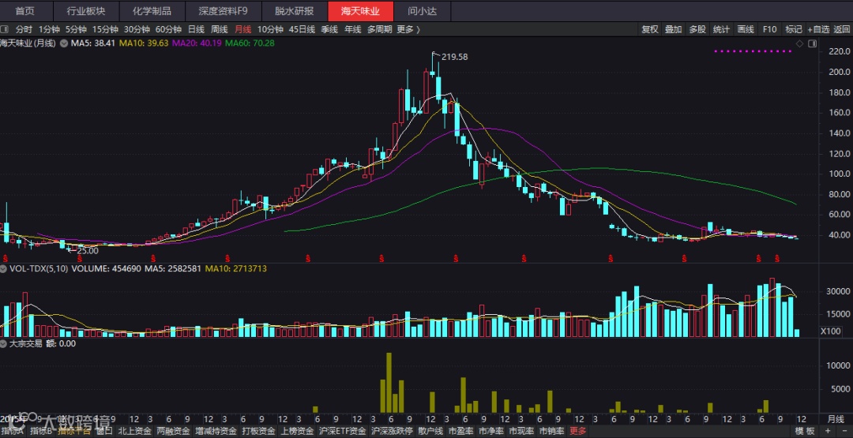Select the 市净率 indicator tab
This screenshot has width=853, height=438.
(490, 432)
